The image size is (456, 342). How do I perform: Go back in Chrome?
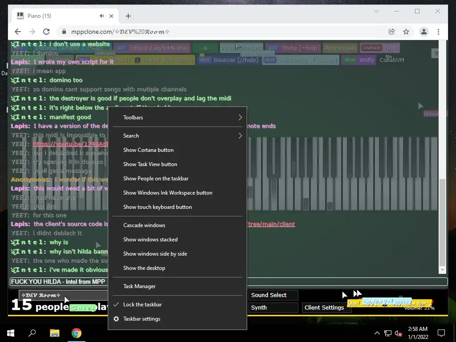(x=18, y=32)
